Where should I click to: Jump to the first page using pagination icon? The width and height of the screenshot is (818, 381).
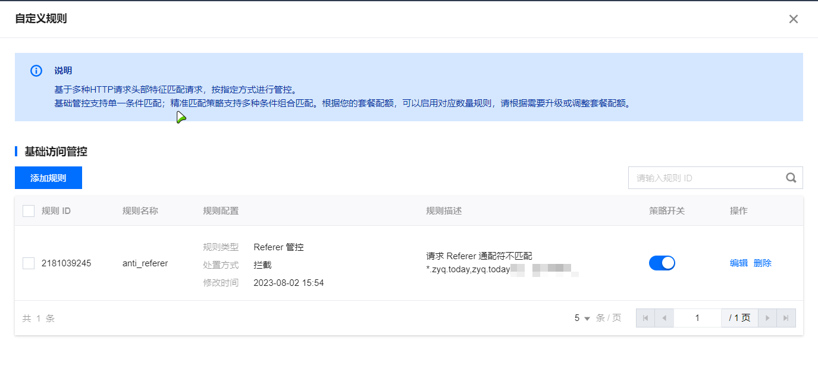pyautogui.click(x=645, y=318)
